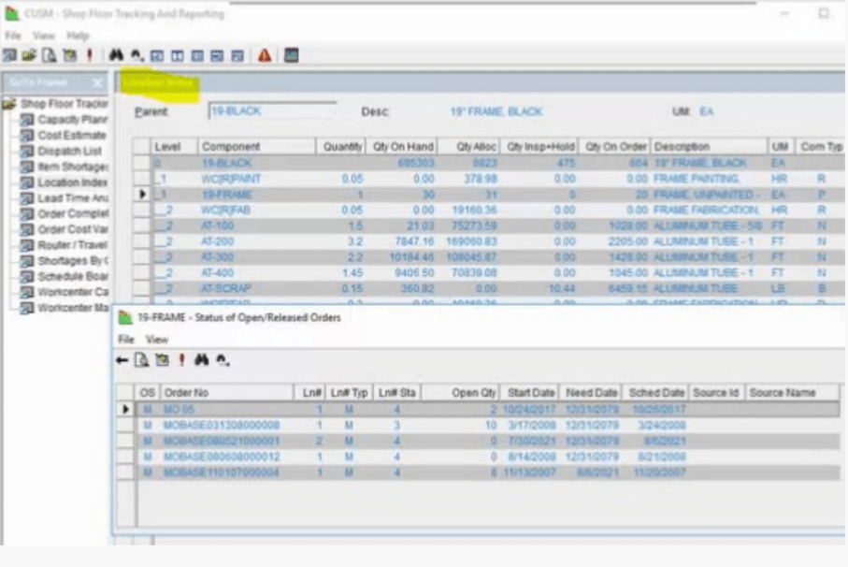This screenshot has height=567, width=848.
Task: Select Workcenter Ca... tree entry
Action: point(73,292)
